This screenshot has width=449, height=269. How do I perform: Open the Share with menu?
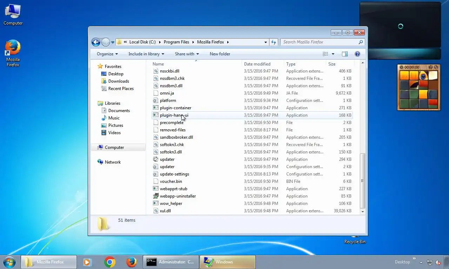tap(187, 54)
